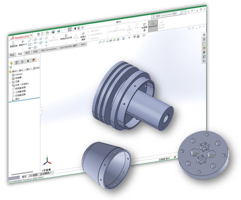Open the Options gear icon
Viewport: 241px width, 200px height.
(82, 27)
